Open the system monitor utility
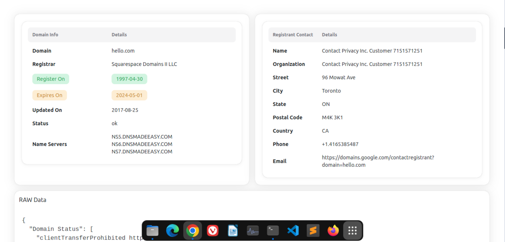Viewport: 505px width, 242px height. tap(252, 231)
